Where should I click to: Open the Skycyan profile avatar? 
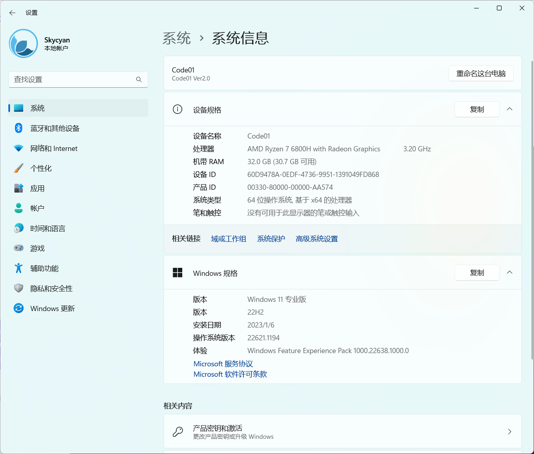click(24, 43)
